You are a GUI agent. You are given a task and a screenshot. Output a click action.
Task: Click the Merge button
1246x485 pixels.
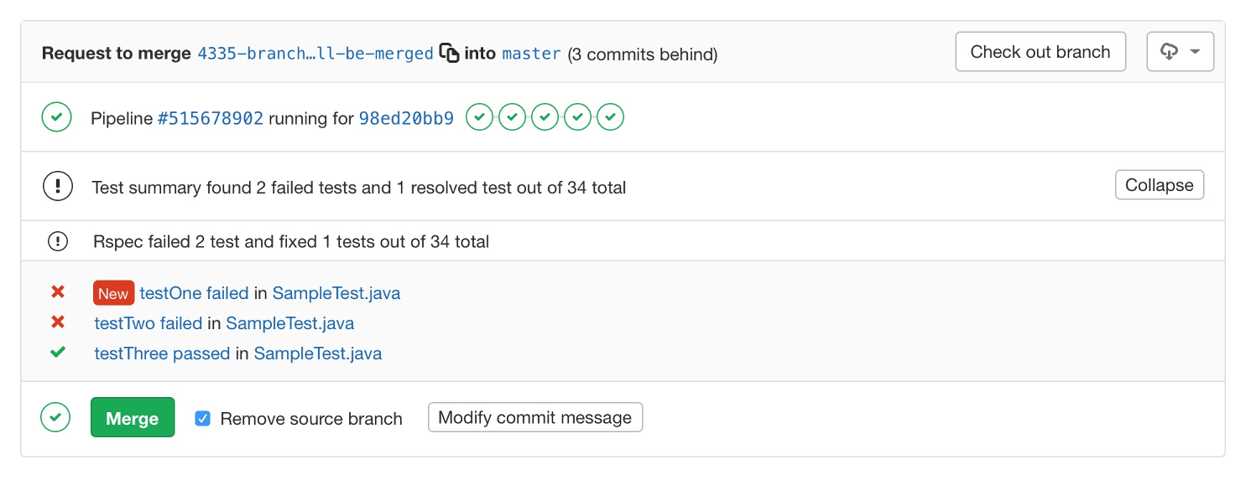[132, 416]
